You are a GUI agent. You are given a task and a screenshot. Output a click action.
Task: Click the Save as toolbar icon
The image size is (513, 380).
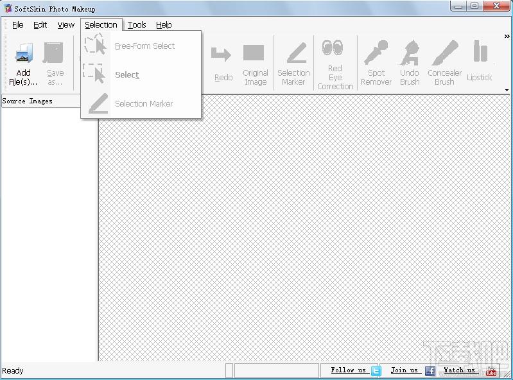53,53
